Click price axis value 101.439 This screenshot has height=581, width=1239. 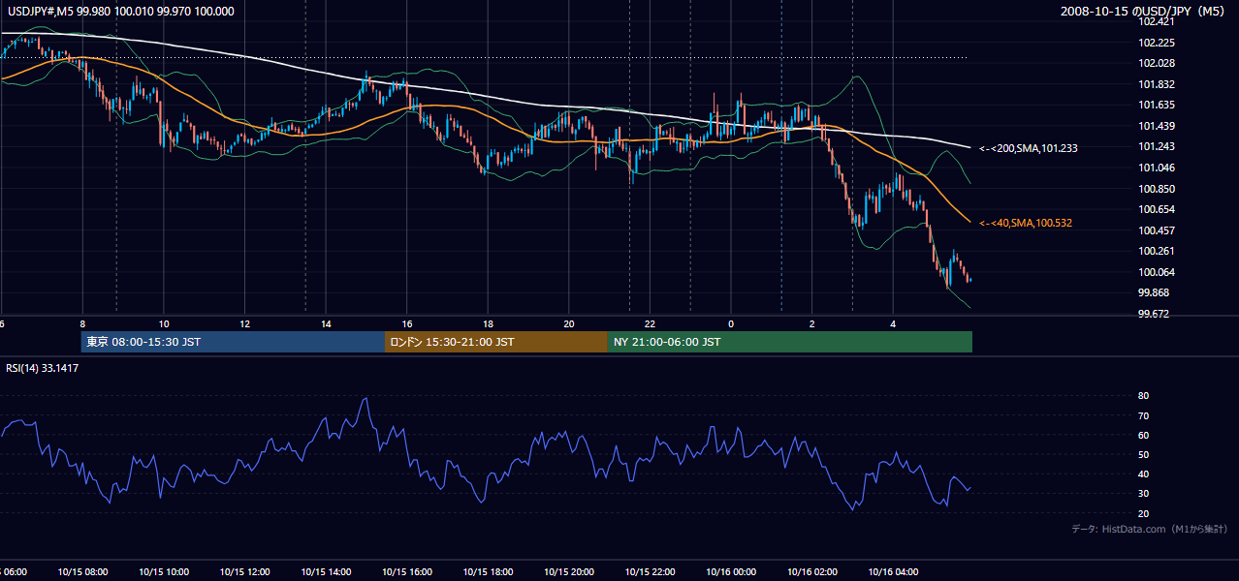point(1156,126)
